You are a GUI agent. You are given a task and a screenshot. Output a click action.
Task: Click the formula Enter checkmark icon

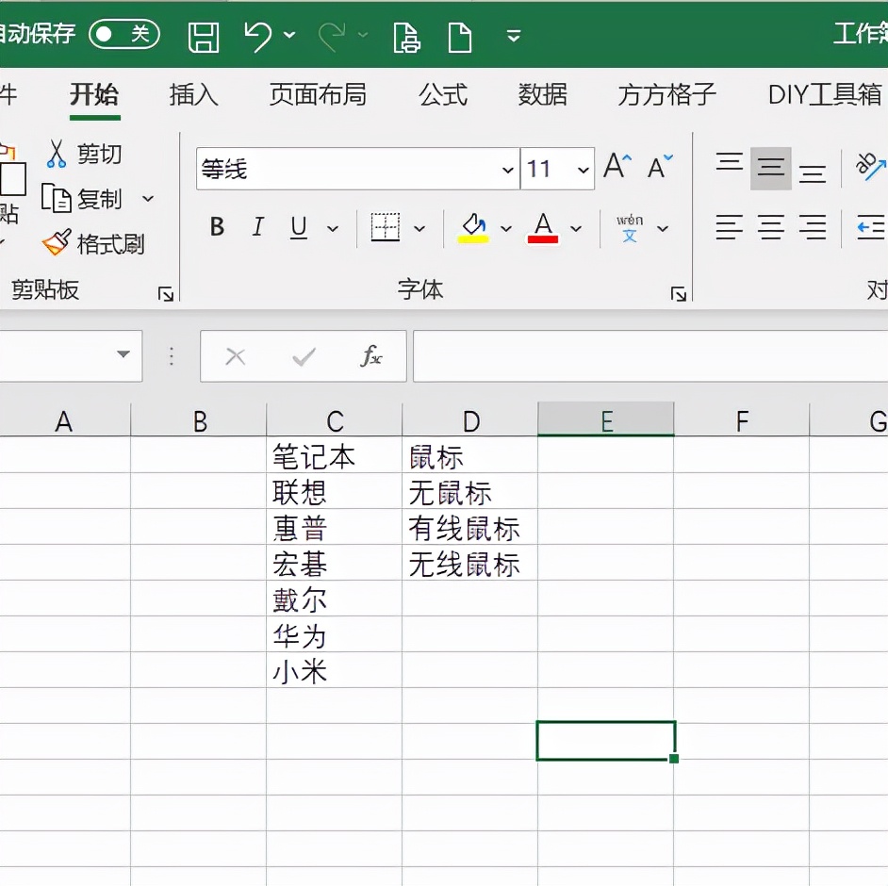(x=304, y=356)
